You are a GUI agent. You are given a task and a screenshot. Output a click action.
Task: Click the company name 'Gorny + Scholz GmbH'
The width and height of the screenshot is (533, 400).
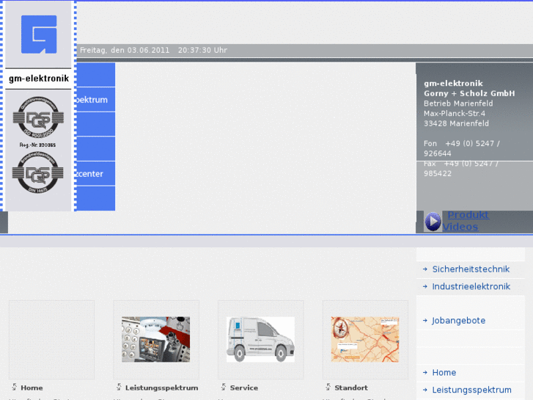[x=469, y=94]
